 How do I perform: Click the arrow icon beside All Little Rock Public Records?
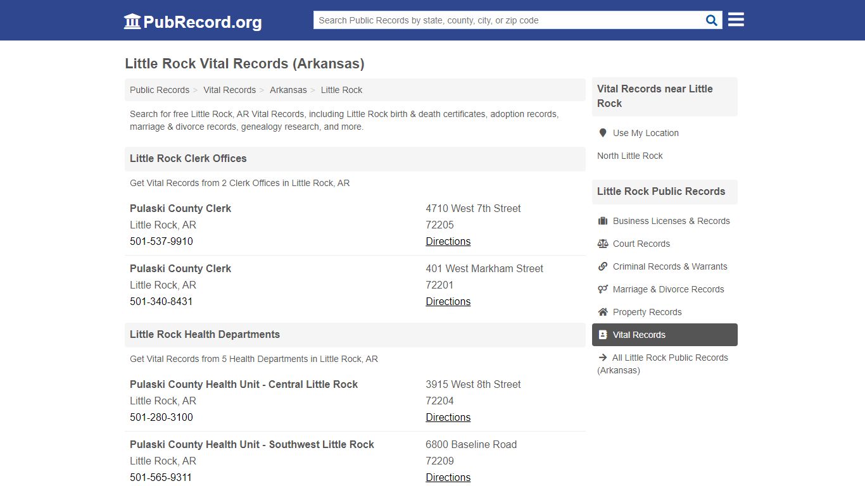coord(603,358)
